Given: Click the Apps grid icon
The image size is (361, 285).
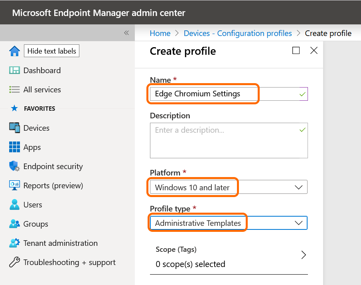Looking at the screenshot, I should (14, 147).
